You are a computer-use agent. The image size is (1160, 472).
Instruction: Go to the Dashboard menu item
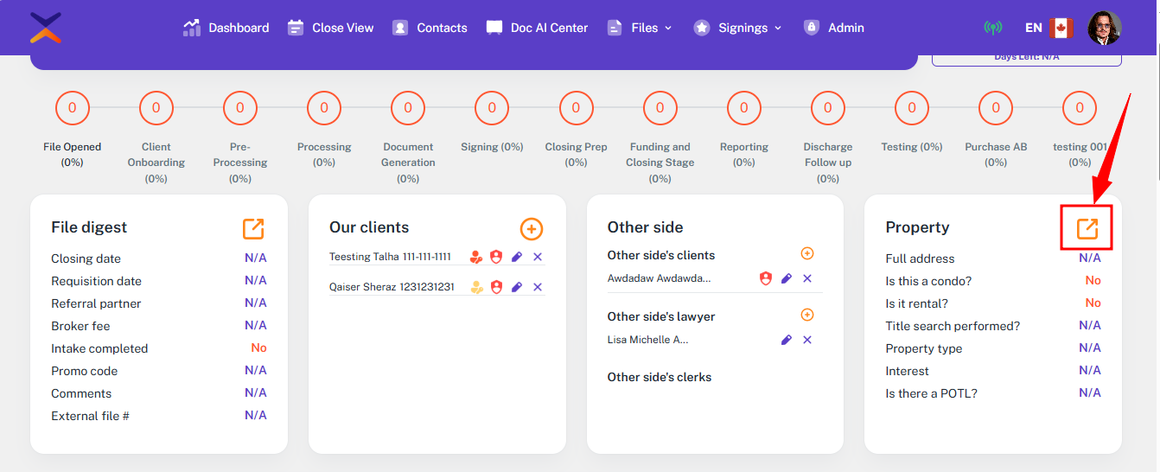[x=226, y=28]
